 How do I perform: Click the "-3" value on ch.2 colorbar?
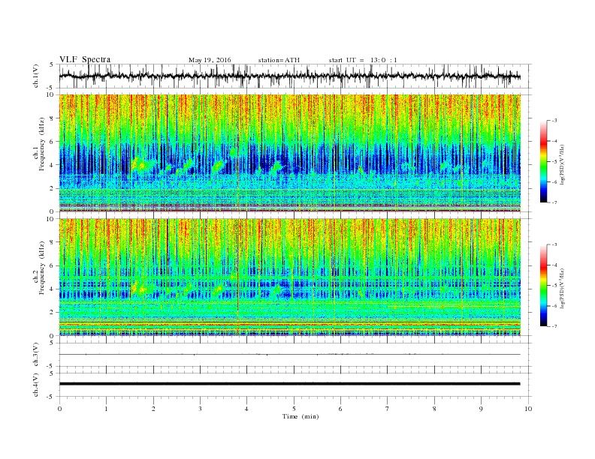[x=554, y=244]
